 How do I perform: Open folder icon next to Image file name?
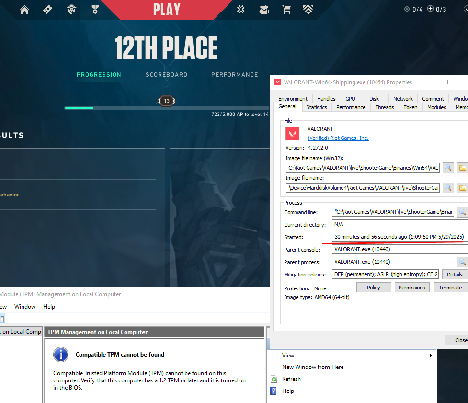(x=462, y=188)
